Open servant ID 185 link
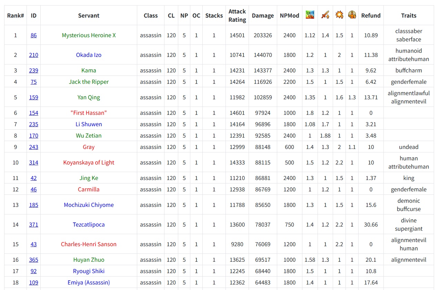Image resolution: width=441 pixels, height=290 pixels. pyautogui.click(x=33, y=205)
